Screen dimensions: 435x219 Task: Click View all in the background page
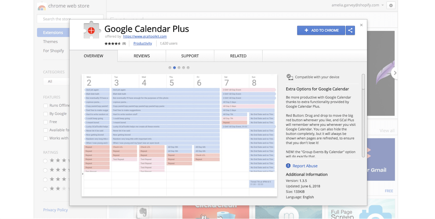387,131
